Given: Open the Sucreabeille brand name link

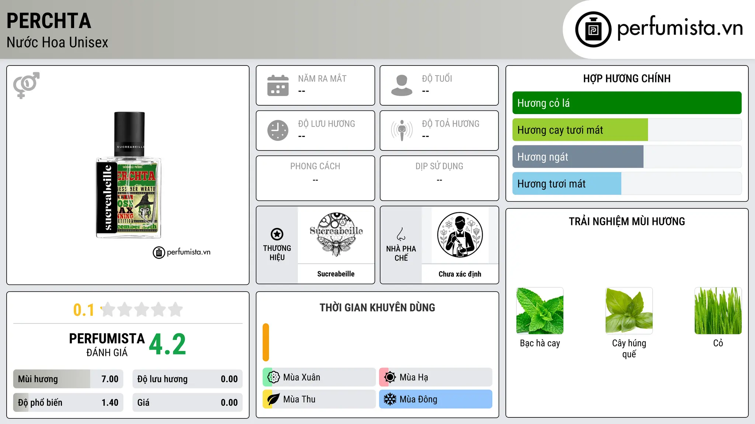Looking at the screenshot, I should 336,274.
